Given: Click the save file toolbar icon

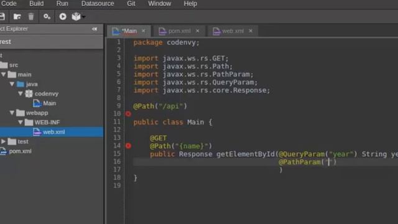Looking at the screenshot, I should point(2,17).
